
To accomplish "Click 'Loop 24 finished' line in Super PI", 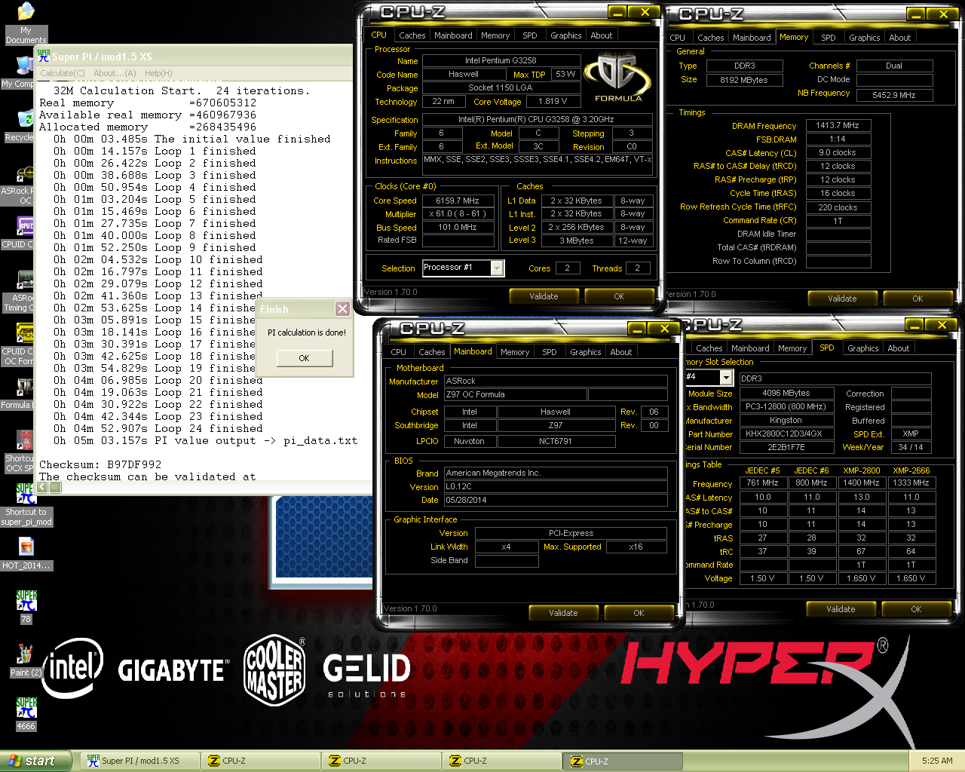I will coord(158,428).
